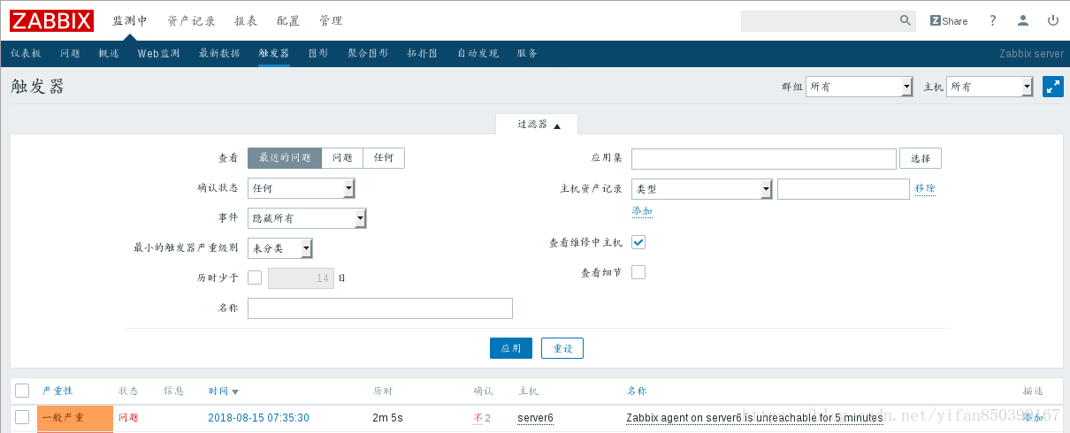Click the search magnifier icon
Image resolution: width=1070 pixels, height=433 pixels.
(x=906, y=20)
